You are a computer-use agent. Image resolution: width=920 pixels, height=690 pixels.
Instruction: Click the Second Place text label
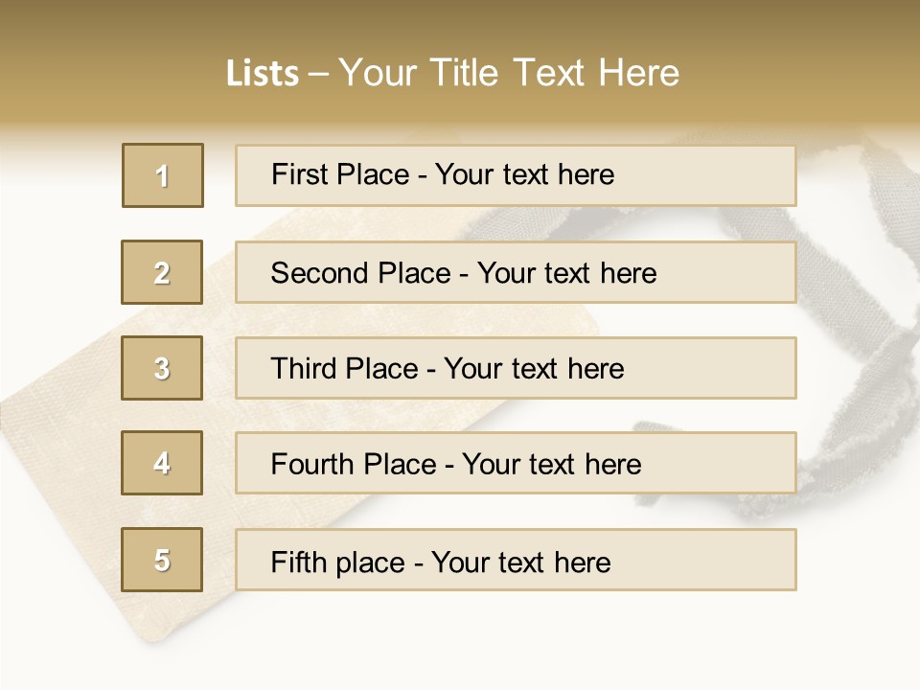[464, 273]
